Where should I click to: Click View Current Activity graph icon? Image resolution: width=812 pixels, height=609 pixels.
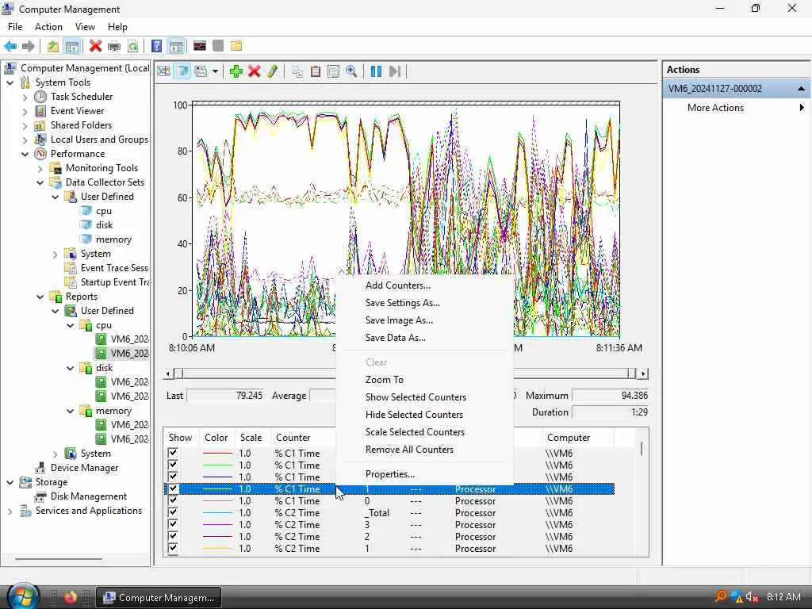[x=163, y=71]
